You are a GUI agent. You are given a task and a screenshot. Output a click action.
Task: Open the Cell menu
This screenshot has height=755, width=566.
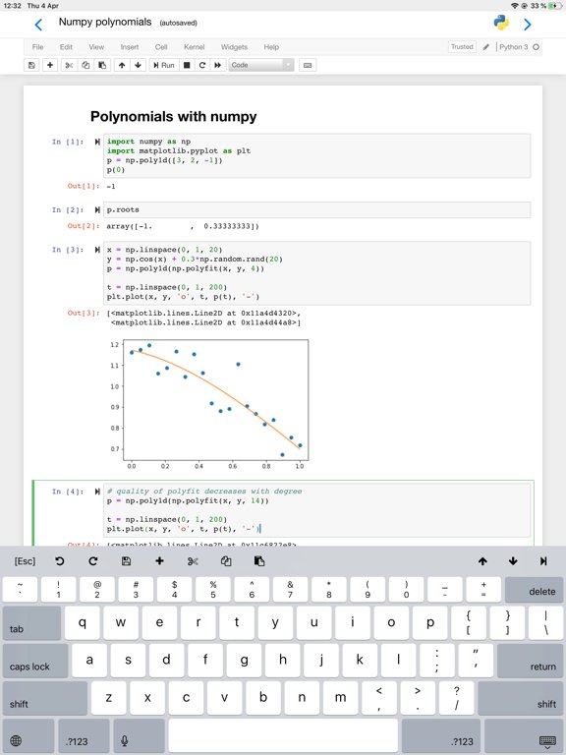click(x=161, y=47)
